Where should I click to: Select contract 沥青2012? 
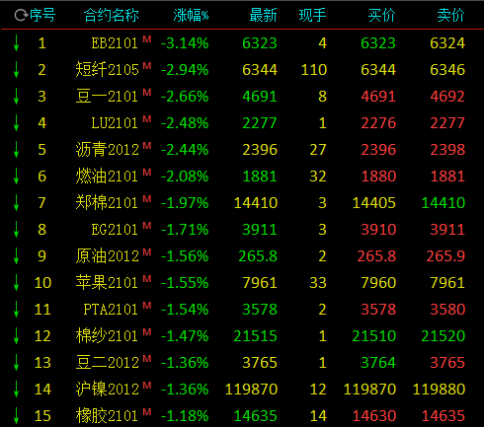point(108,150)
